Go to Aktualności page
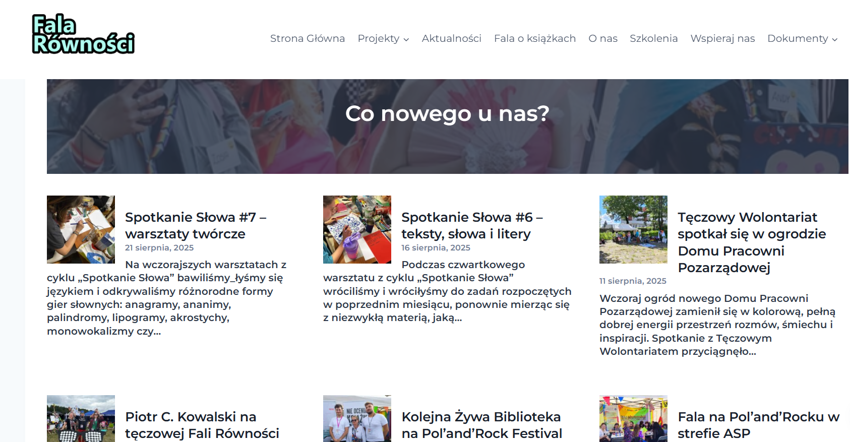The height and width of the screenshot is (442, 850). coord(452,38)
